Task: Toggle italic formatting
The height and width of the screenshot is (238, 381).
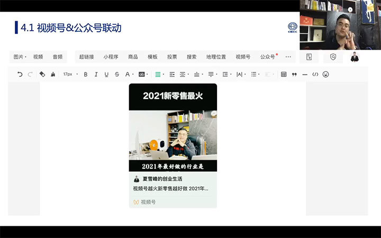Action: [96, 75]
